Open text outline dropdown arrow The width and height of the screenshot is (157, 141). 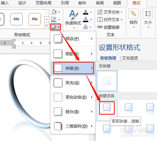[91, 20]
